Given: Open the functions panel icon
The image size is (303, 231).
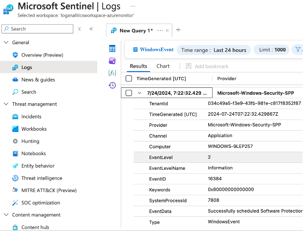Looking at the screenshot, I should (x=112, y=73).
